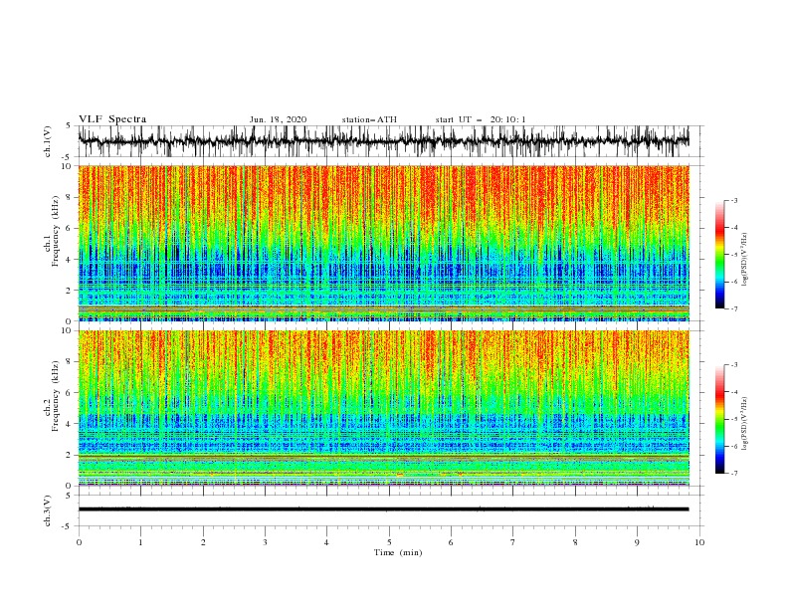This screenshot has width=788, height=609.
Task: Click the "0" tick on the time axis
Action: click(x=79, y=542)
